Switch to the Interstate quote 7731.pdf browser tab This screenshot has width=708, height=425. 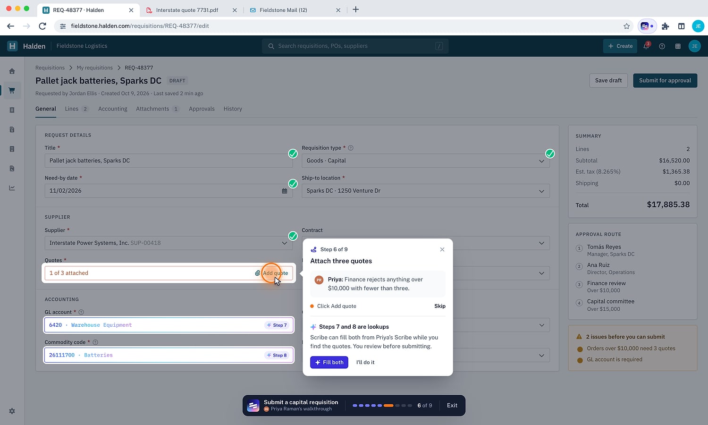pyautogui.click(x=192, y=10)
